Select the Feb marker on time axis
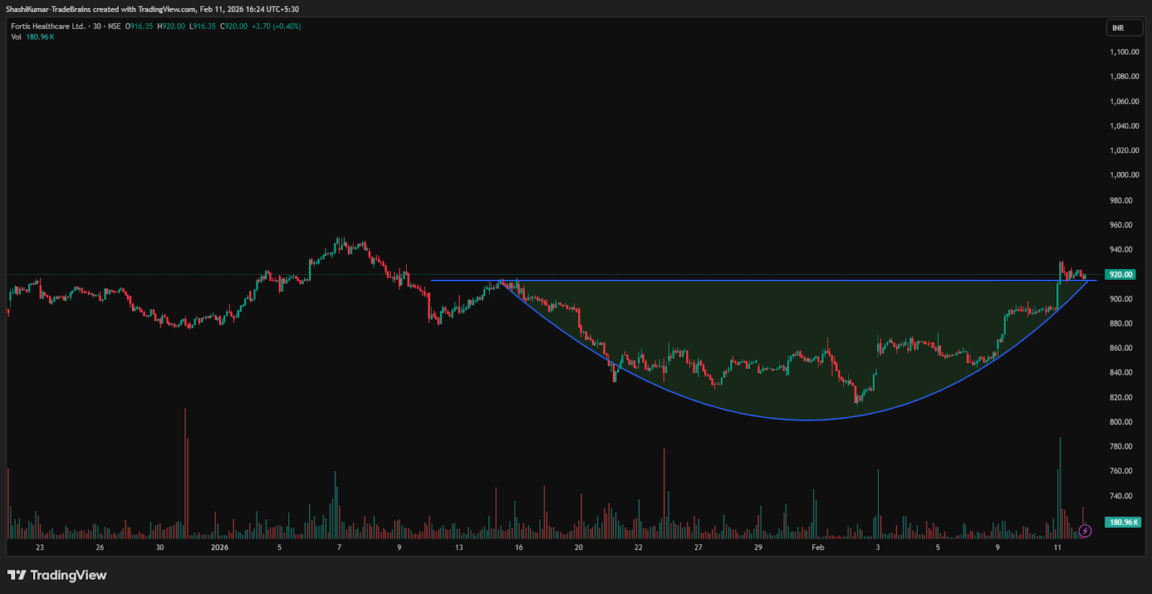This screenshot has width=1152, height=594. tap(818, 548)
